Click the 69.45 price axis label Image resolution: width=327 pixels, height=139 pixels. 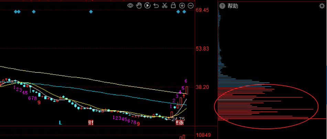[x=202, y=10]
